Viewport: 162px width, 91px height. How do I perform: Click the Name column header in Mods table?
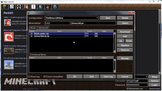pyautogui.click(x=59, y=31)
